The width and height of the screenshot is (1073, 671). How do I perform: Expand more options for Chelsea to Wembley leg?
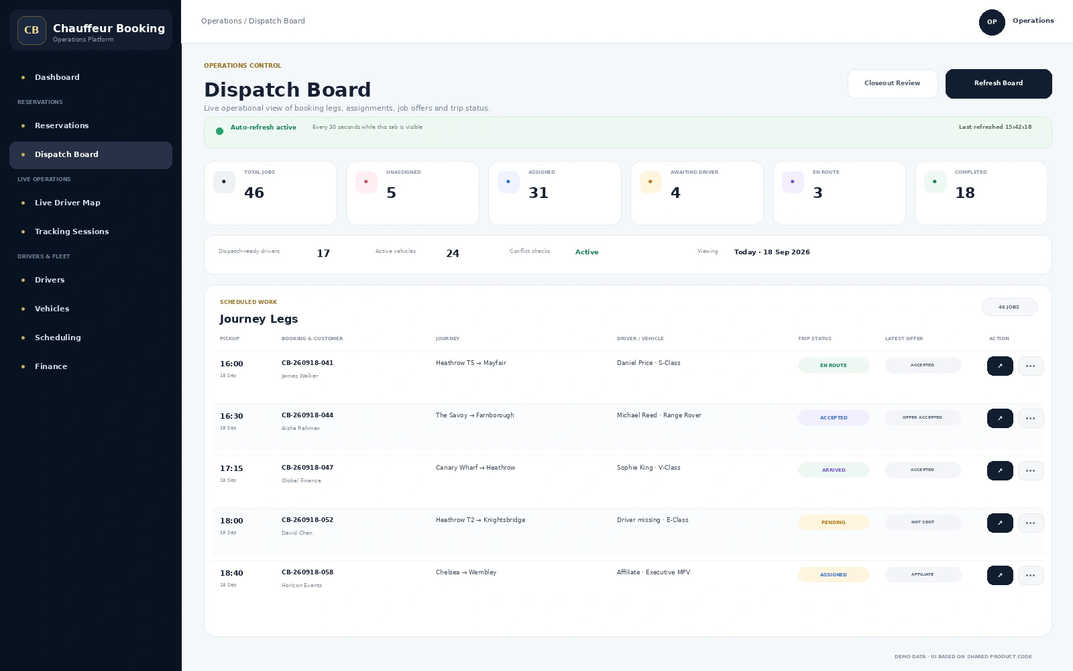click(x=1031, y=575)
